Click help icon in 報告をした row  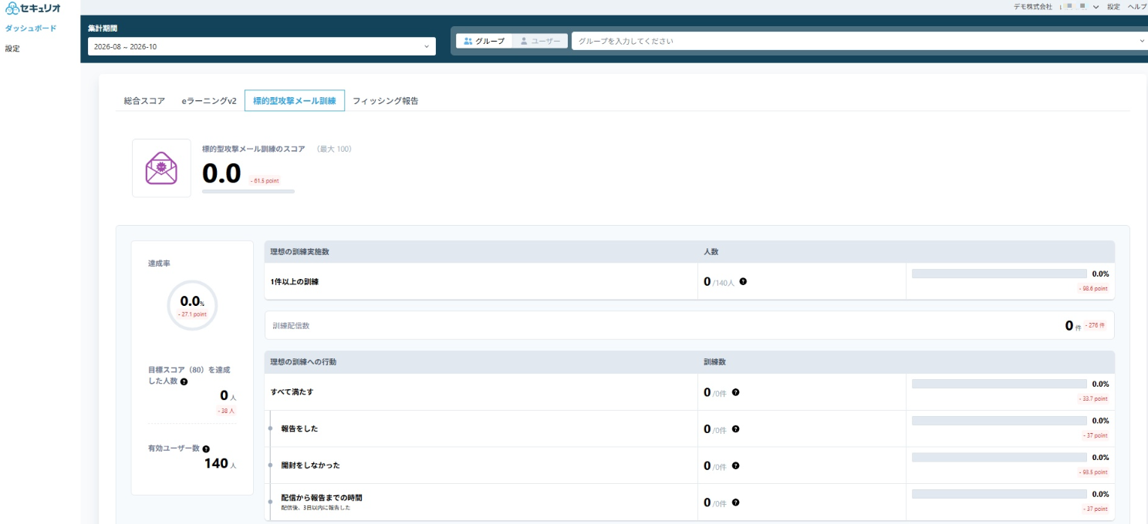point(735,428)
